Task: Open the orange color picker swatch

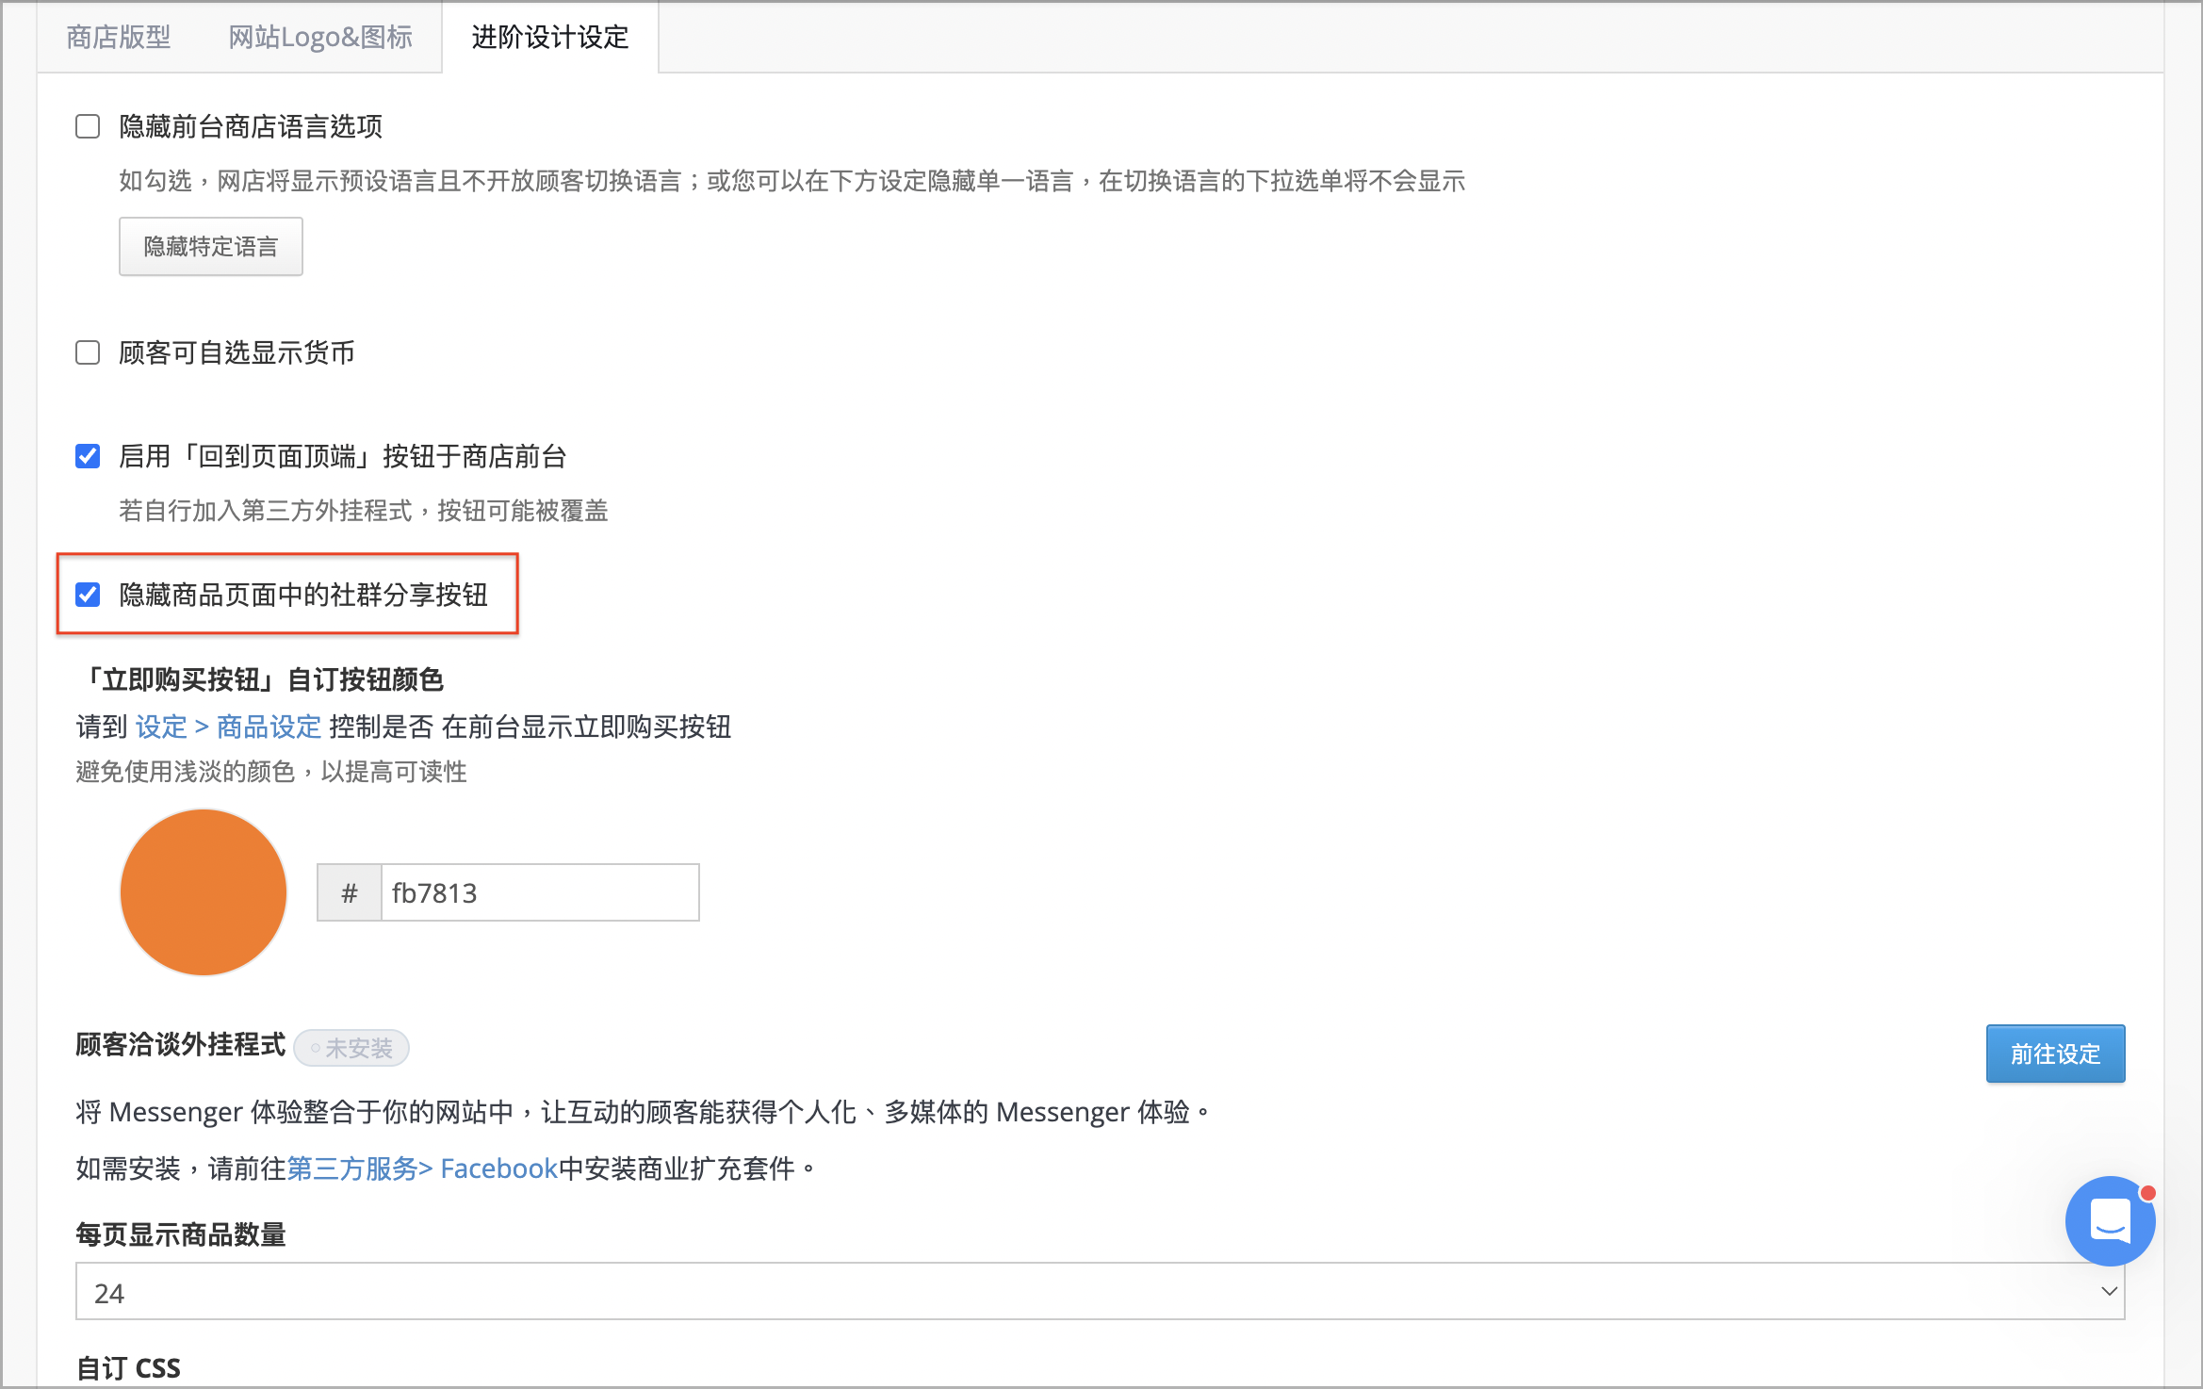Action: point(204,891)
